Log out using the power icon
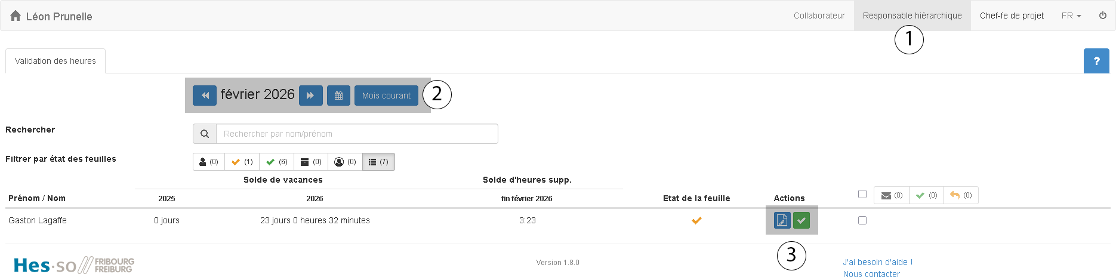This screenshot has width=1116, height=277. click(1103, 16)
